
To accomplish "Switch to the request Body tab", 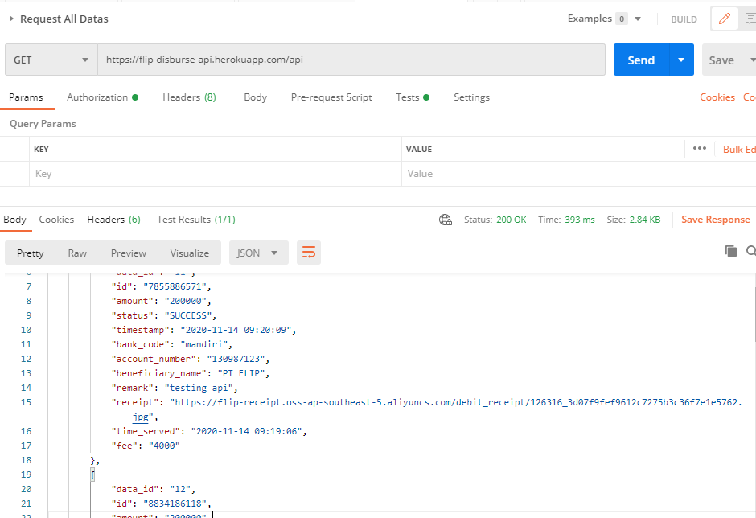I will click(255, 97).
